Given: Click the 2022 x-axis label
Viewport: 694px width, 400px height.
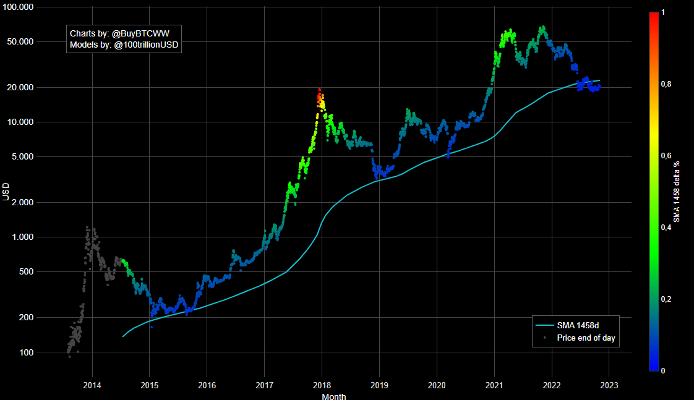Looking at the screenshot, I should click(x=552, y=385).
